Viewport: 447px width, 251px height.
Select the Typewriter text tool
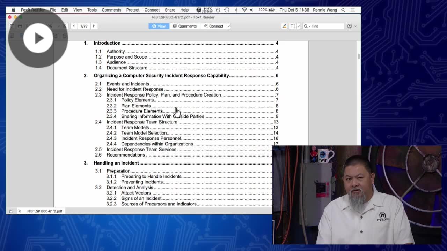pyautogui.click(x=292, y=26)
